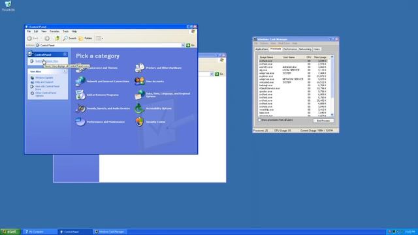Open Printers and Other Hardware category icon
Viewport: 418px width, 235px height.
pos(139,68)
